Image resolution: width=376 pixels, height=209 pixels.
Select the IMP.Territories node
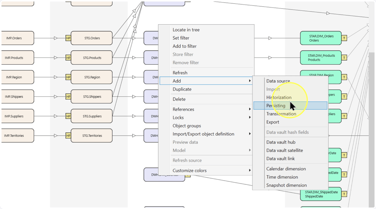[18, 136]
